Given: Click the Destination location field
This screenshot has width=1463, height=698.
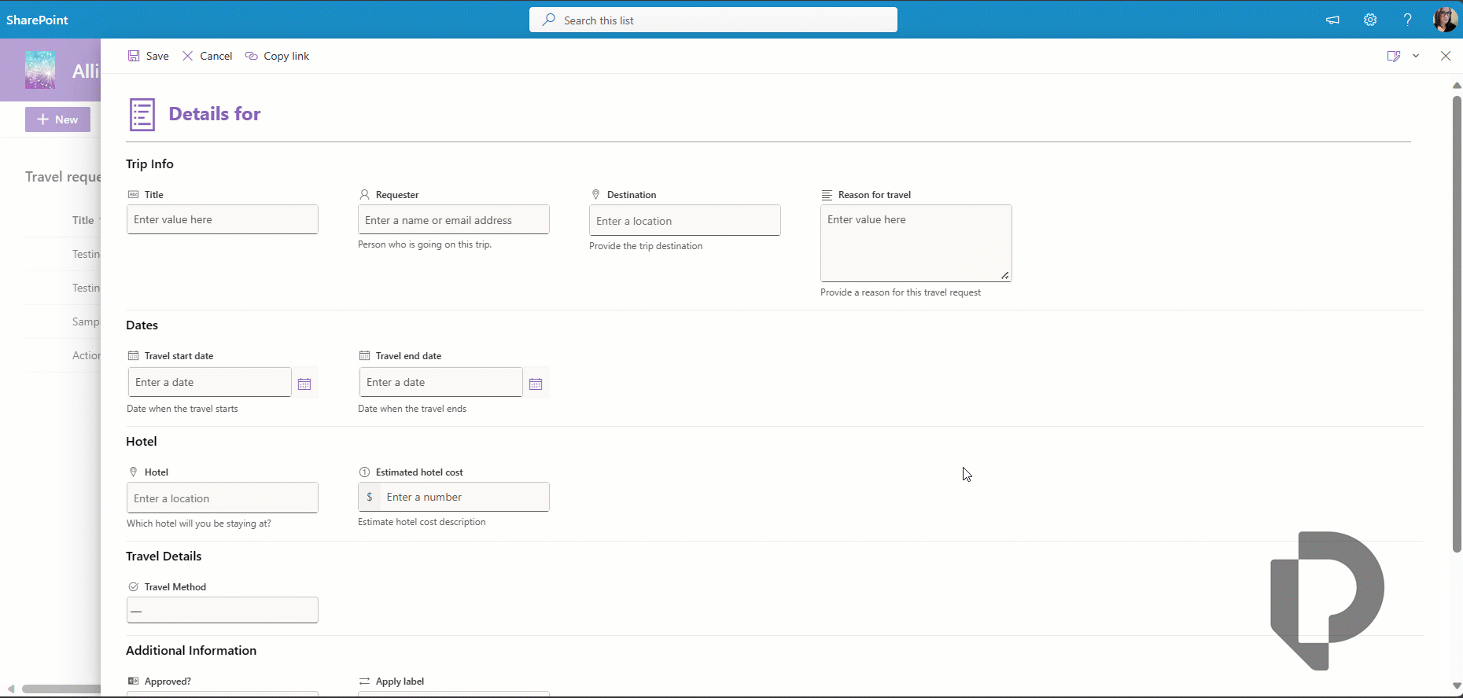Looking at the screenshot, I should click(x=685, y=221).
